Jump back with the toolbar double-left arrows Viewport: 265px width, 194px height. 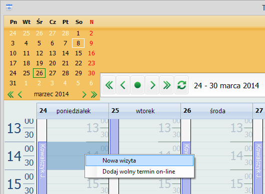(x=109, y=85)
